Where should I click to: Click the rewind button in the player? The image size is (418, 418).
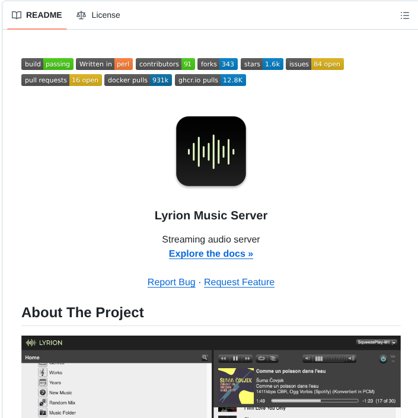coord(224,359)
